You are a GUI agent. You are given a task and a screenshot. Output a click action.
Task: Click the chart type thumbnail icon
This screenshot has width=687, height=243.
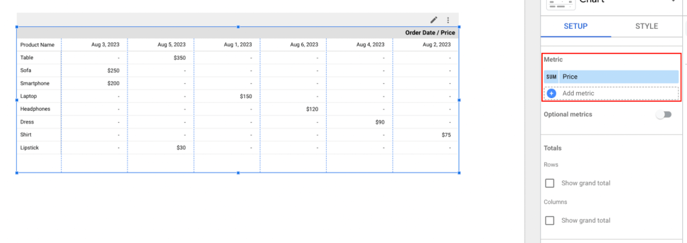coord(562,3)
